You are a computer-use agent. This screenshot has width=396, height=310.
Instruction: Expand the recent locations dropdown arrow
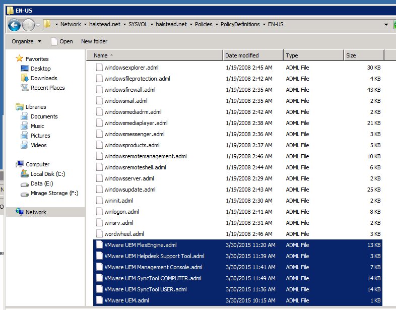pos(38,25)
